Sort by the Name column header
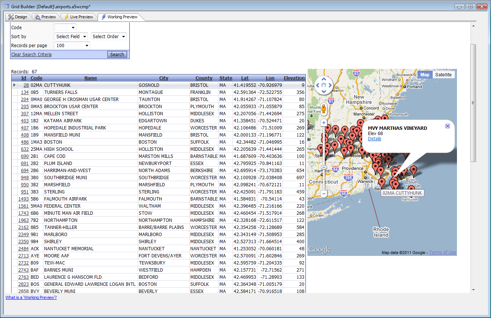 (90, 78)
